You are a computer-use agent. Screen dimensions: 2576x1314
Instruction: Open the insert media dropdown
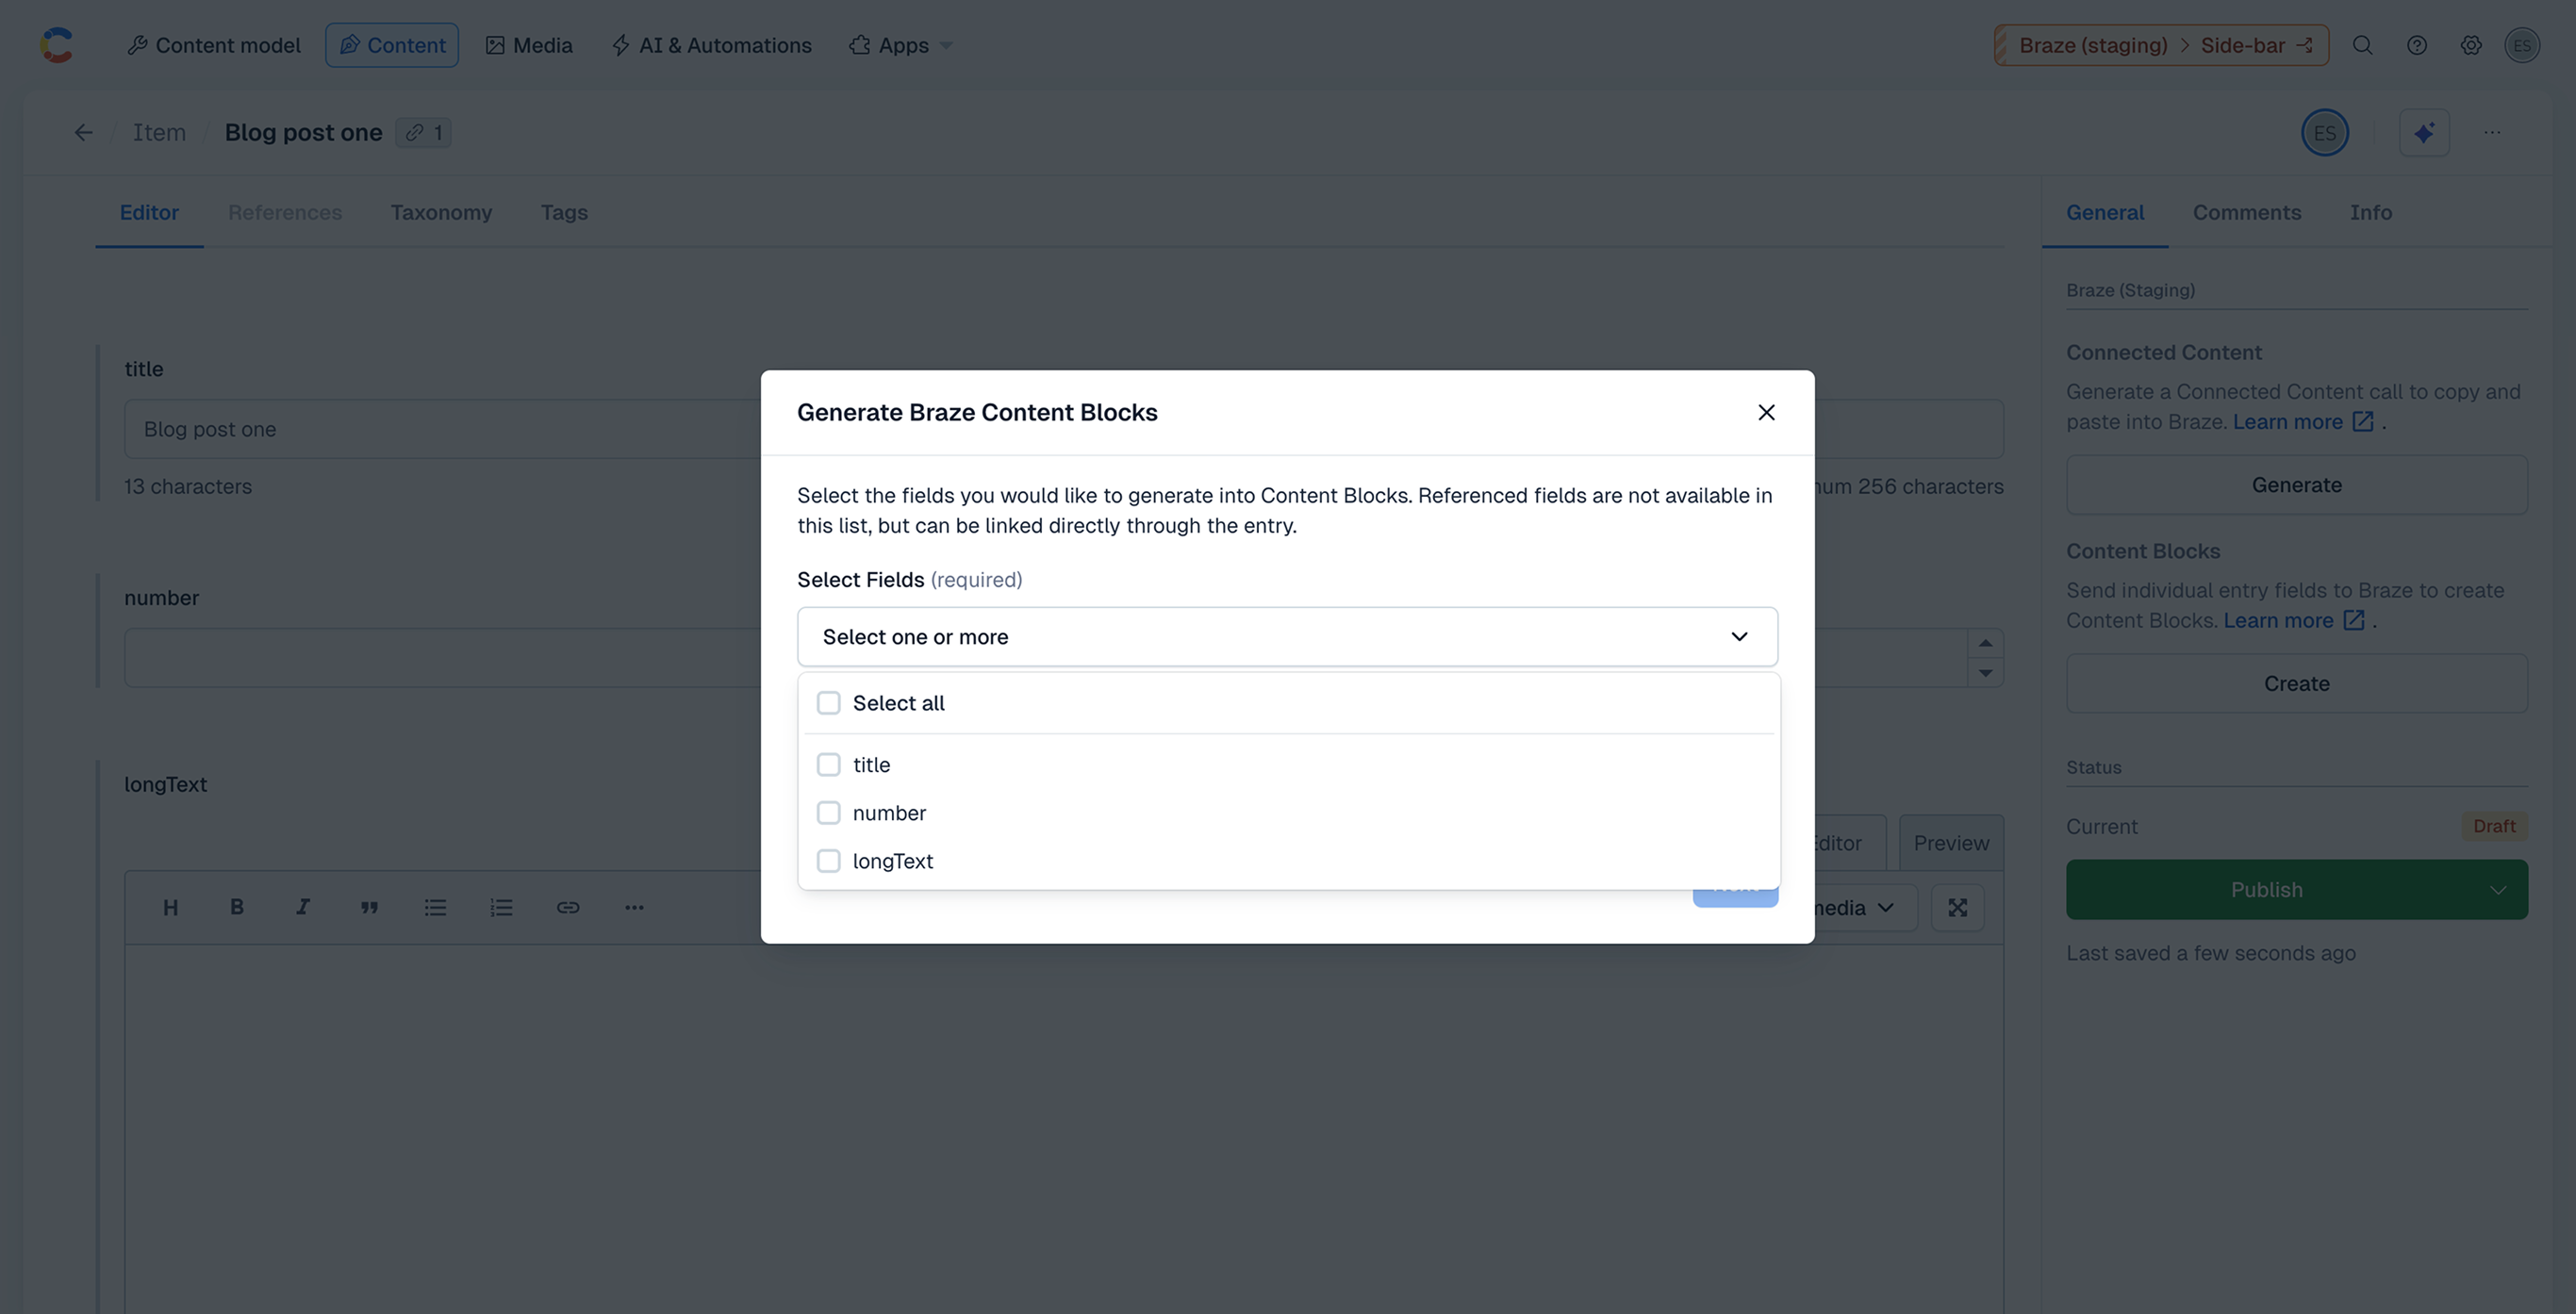[x=1864, y=908]
